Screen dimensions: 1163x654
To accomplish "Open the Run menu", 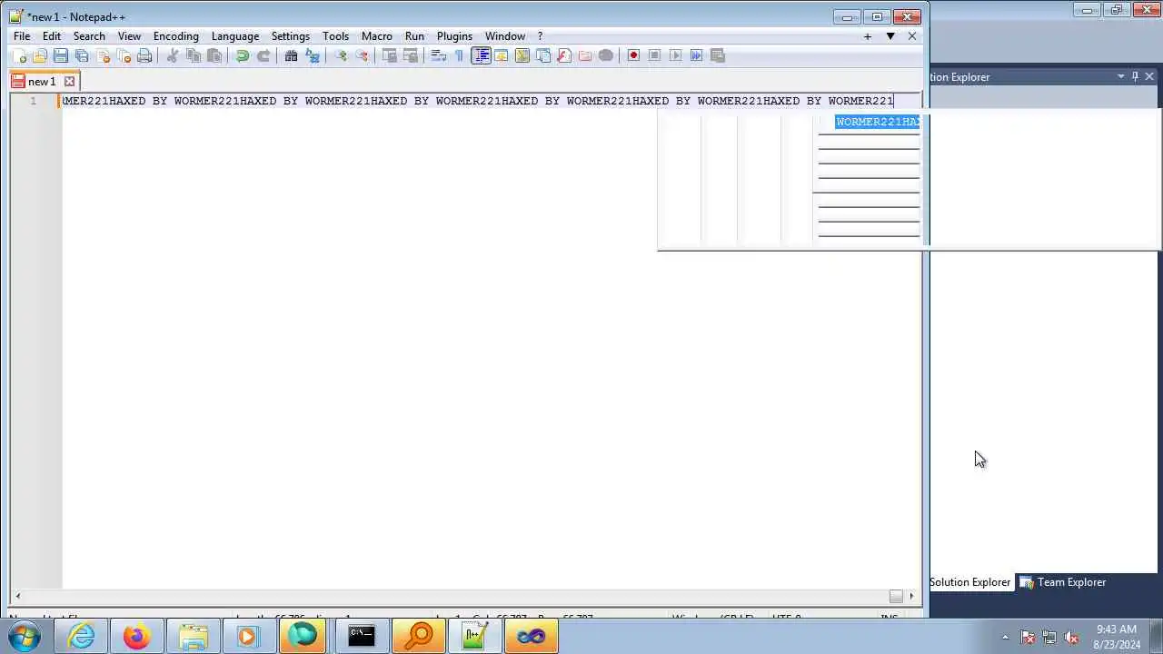I will click(414, 36).
